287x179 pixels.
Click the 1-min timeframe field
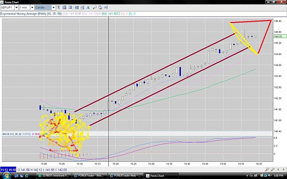pyautogui.click(x=24, y=7)
